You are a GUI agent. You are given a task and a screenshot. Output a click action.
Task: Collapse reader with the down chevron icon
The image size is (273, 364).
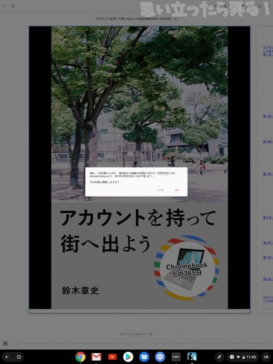5,6
